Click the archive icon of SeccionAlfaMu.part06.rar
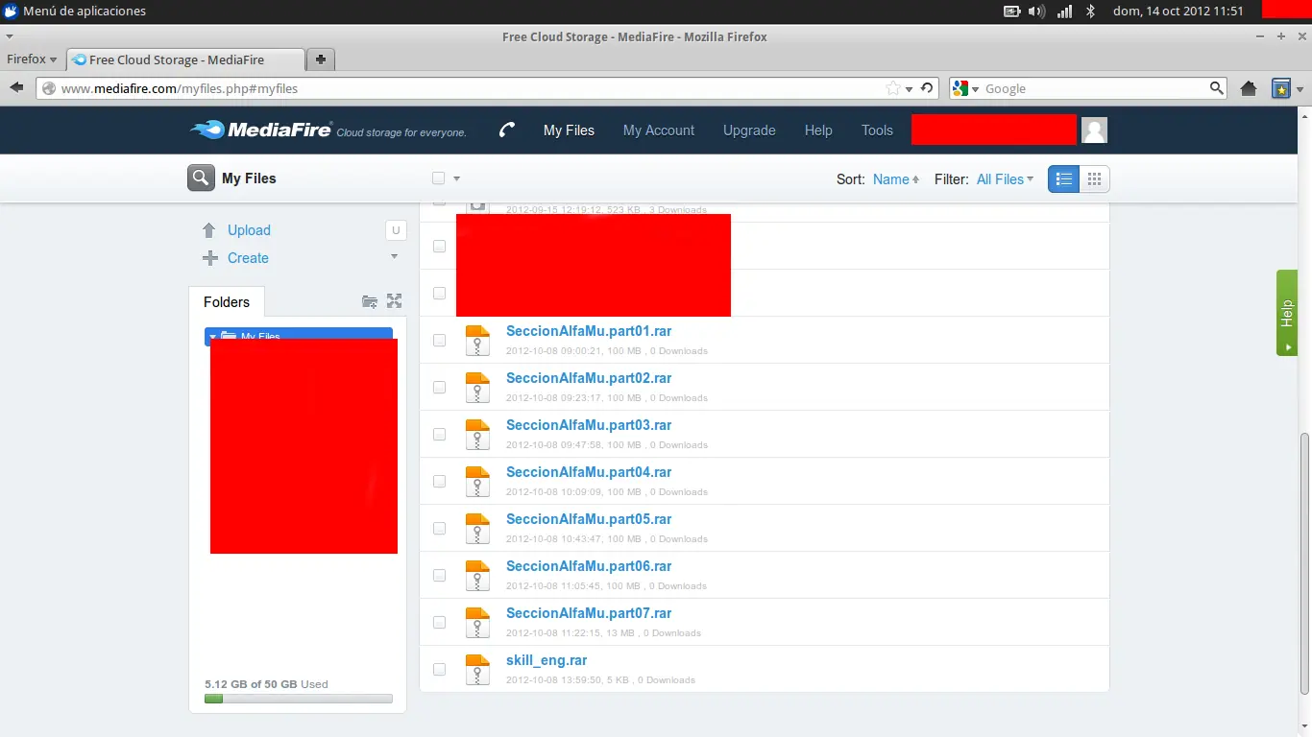The height and width of the screenshot is (737, 1312). point(477,576)
